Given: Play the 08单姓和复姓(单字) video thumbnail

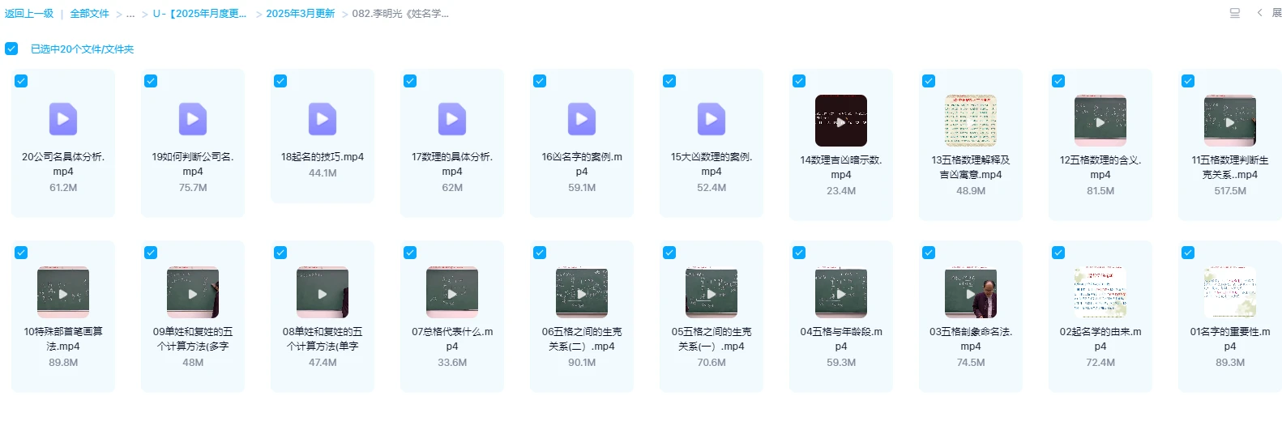Looking at the screenshot, I should (x=323, y=292).
